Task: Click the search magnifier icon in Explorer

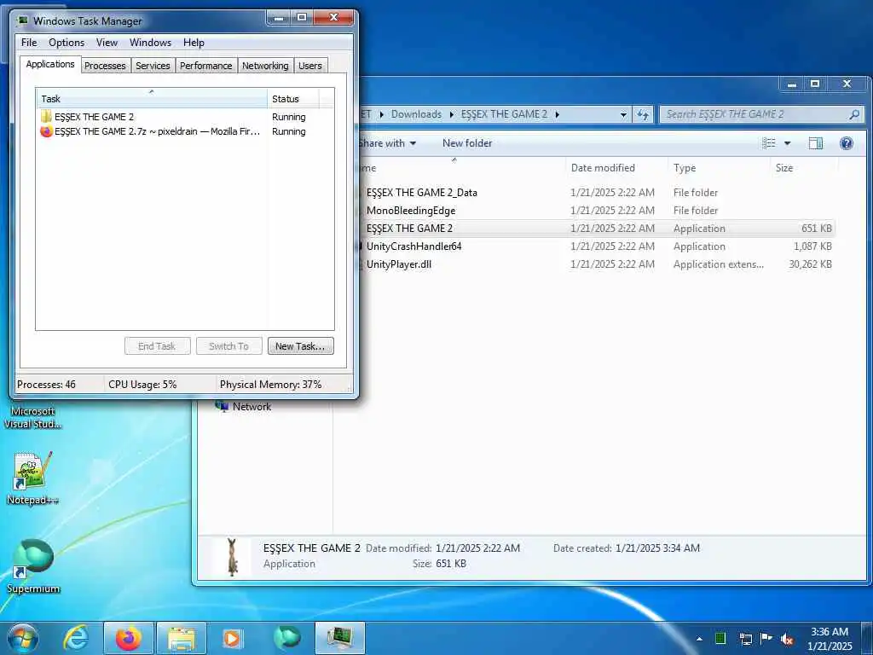Action: 854,115
